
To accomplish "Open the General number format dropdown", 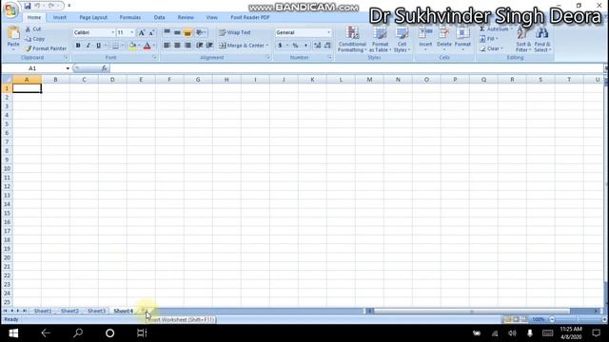I will (328, 32).
